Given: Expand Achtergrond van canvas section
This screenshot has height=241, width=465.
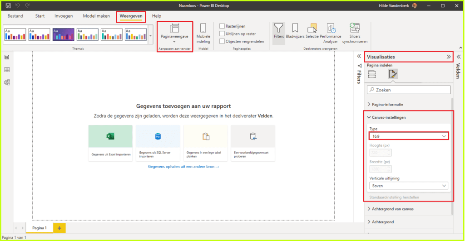Looking at the screenshot, I should [391, 209].
